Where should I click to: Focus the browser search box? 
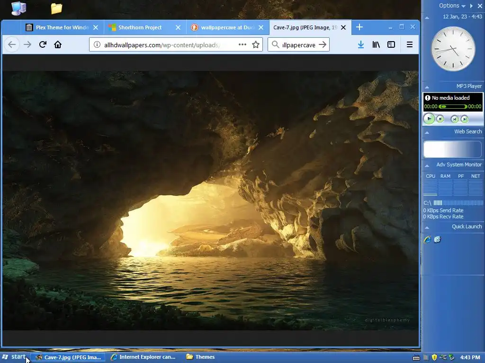pos(299,45)
